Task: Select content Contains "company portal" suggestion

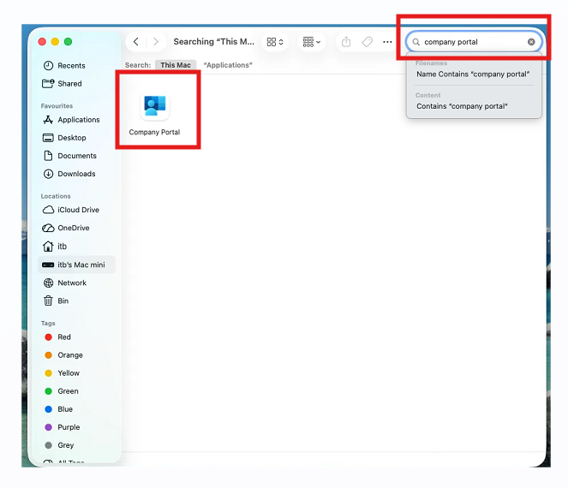Action: coord(463,106)
